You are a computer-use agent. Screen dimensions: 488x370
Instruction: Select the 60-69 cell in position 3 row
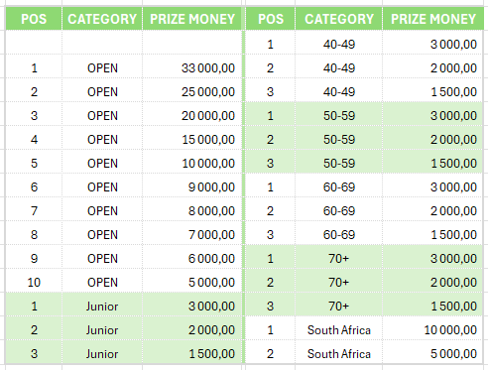(339, 235)
